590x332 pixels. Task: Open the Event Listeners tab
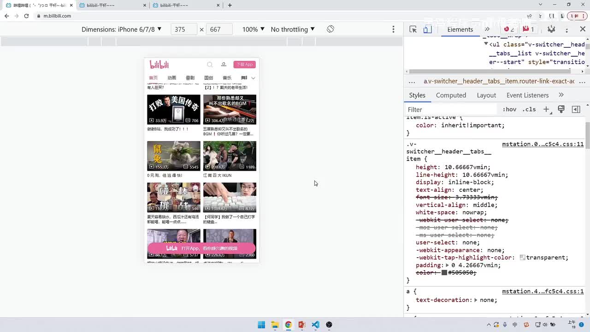coord(527,95)
